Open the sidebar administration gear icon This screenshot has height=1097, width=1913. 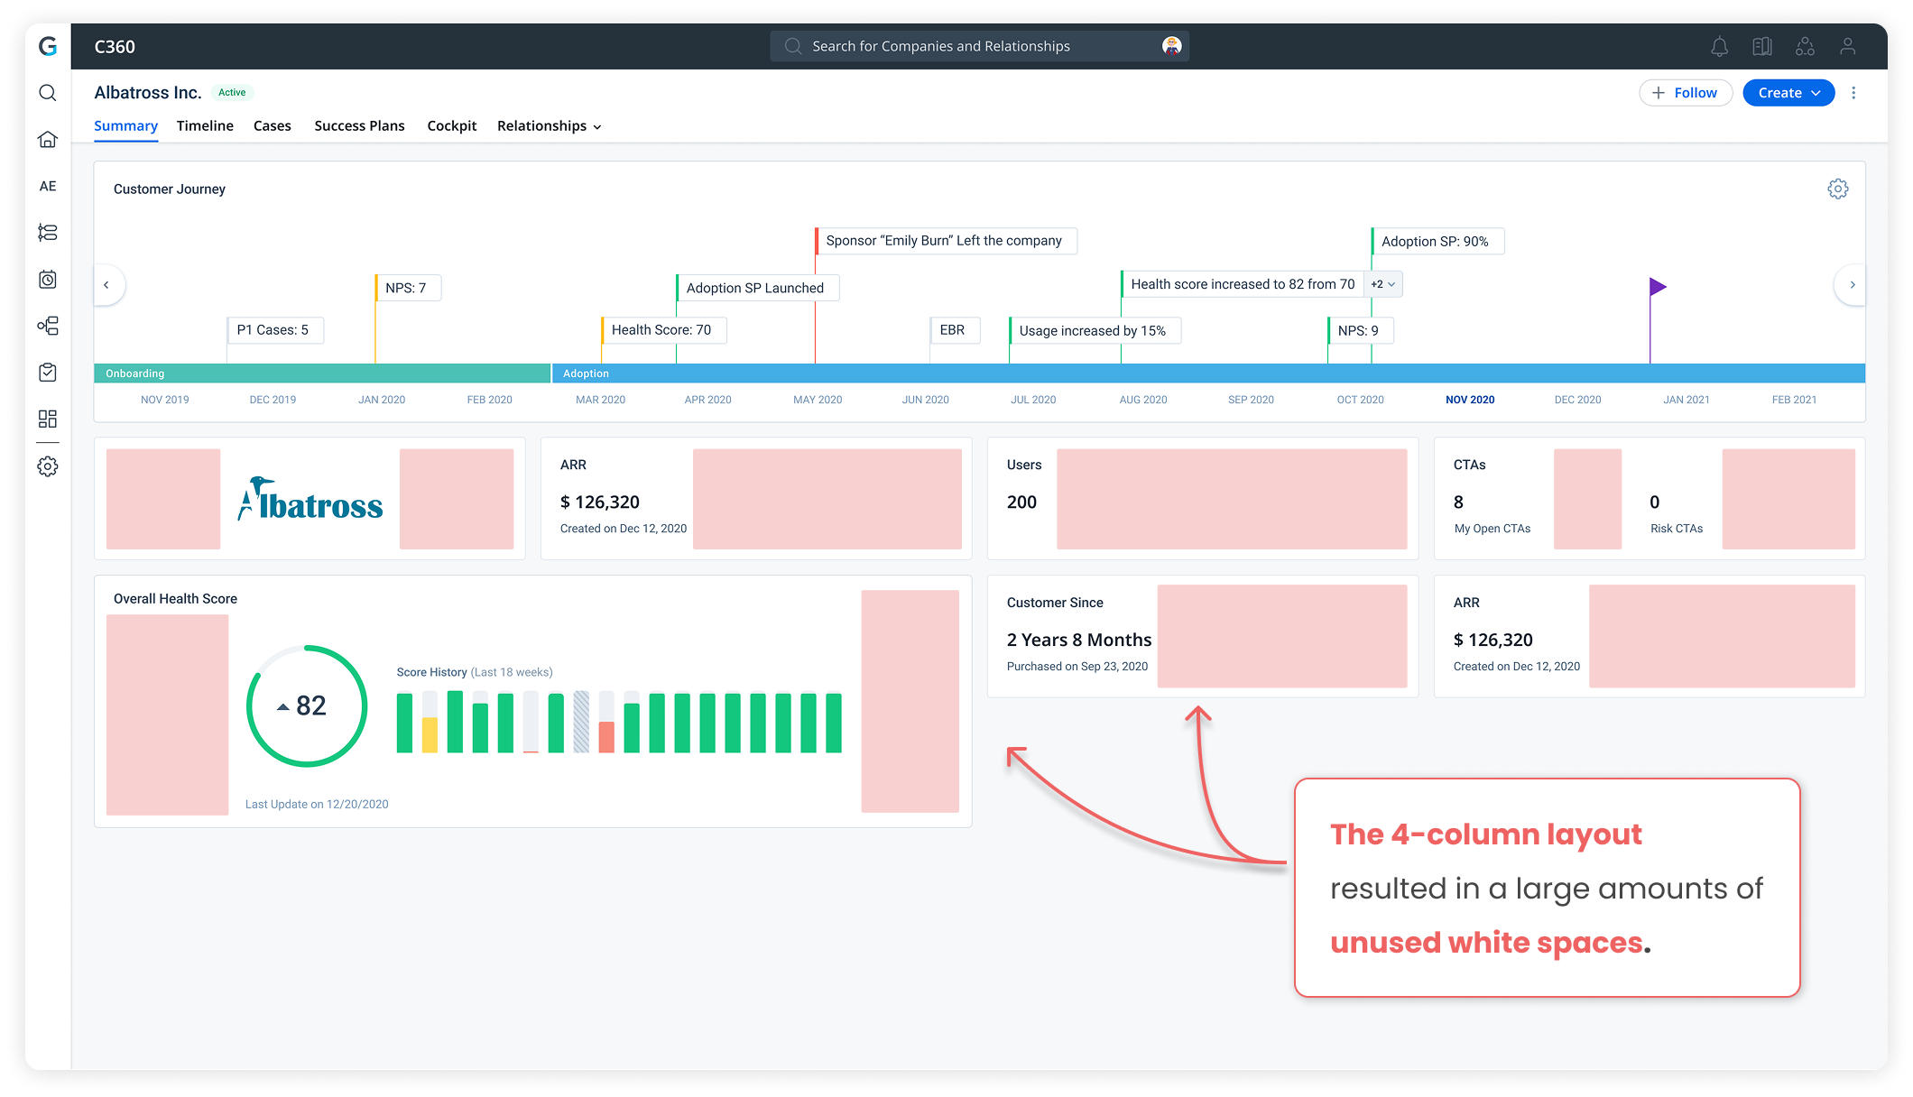pyautogui.click(x=48, y=466)
